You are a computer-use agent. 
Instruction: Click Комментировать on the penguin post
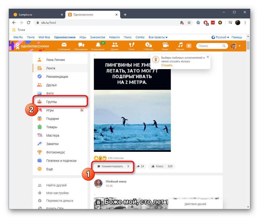point(112,166)
